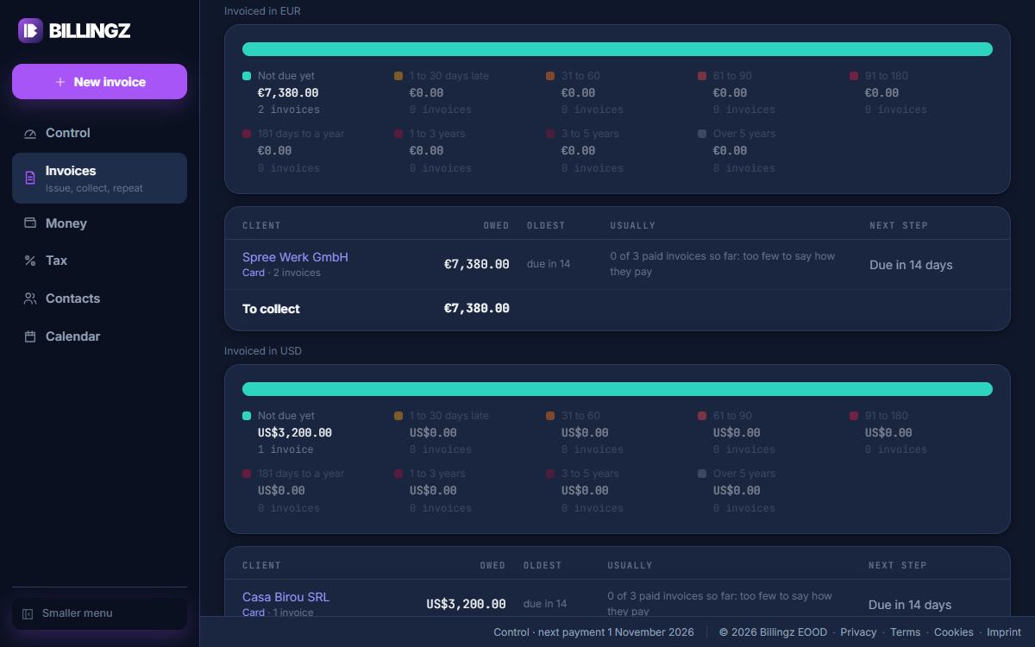Click 'Control · next payment 1 November 2026'

click(x=593, y=632)
